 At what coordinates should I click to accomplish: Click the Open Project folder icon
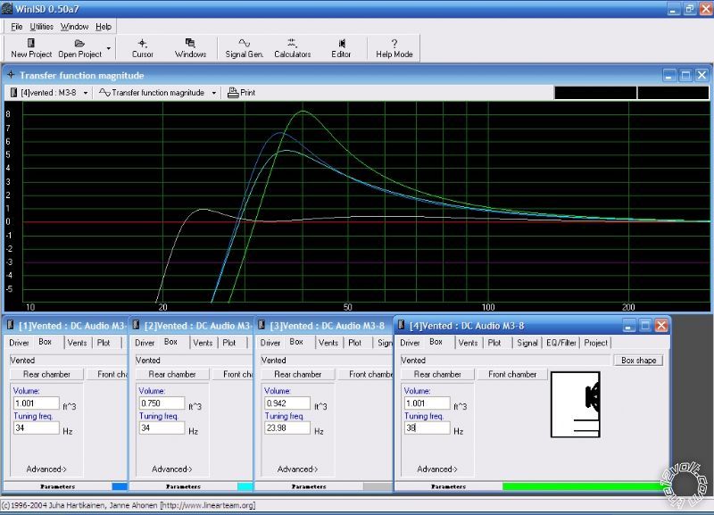point(79,43)
